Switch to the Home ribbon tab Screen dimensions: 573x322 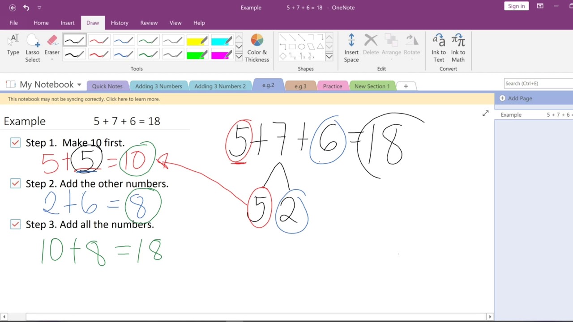click(x=41, y=23)
